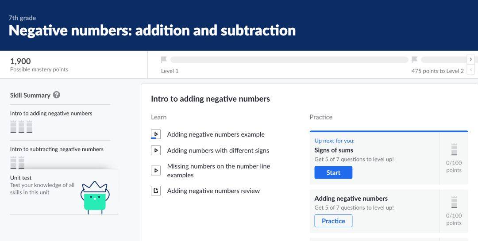Click the Signs of sums mastery tower icon

454,149
